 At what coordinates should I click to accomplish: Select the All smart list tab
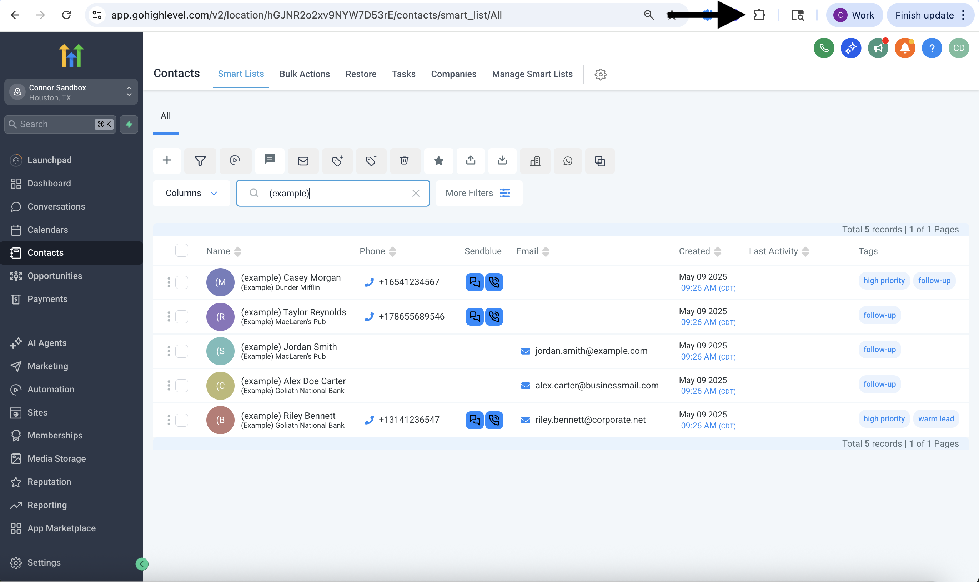[166, 116]
